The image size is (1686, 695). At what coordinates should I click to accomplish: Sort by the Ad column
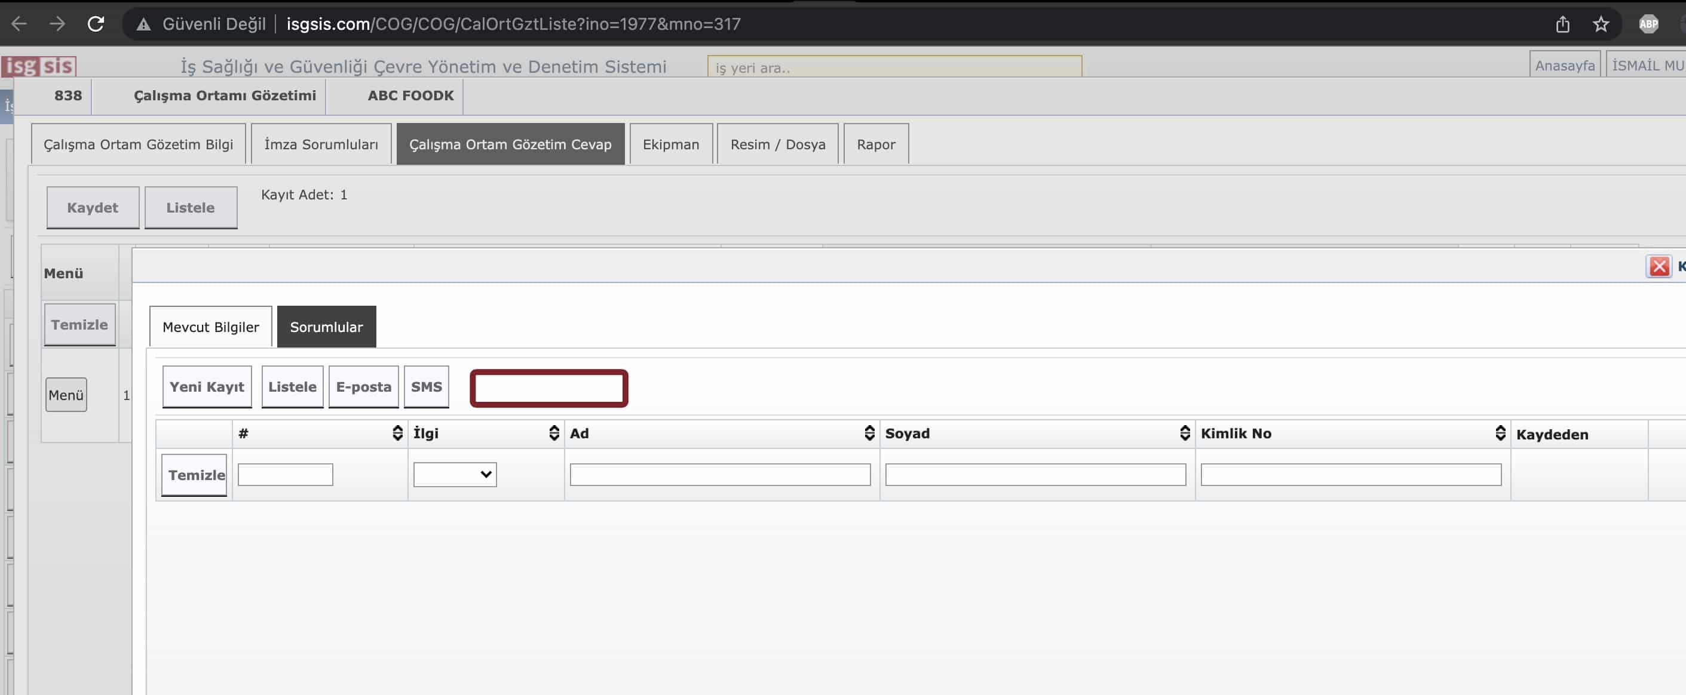[869, 433]
